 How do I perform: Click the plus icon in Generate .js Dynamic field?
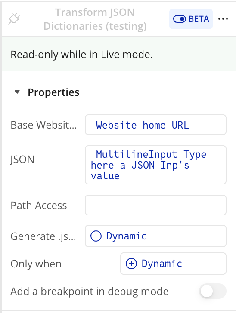coord(96,236)
